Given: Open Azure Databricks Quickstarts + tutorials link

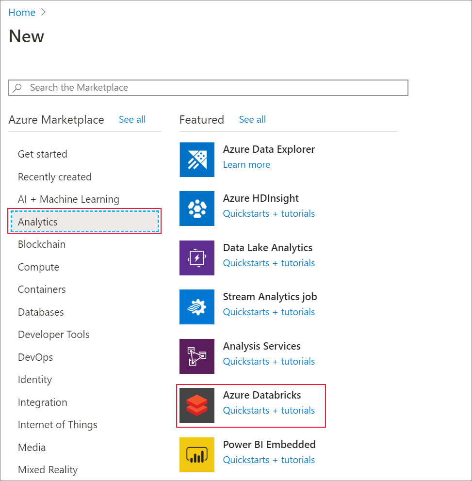Looking at the screenshot, I should pyautogui.click(x=269, y=411).
